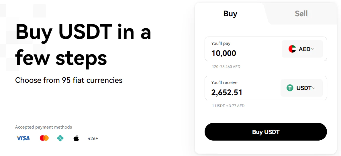Click the 426+ payment methods link
This screenshot has height=156, width=341.
point(93,138)
